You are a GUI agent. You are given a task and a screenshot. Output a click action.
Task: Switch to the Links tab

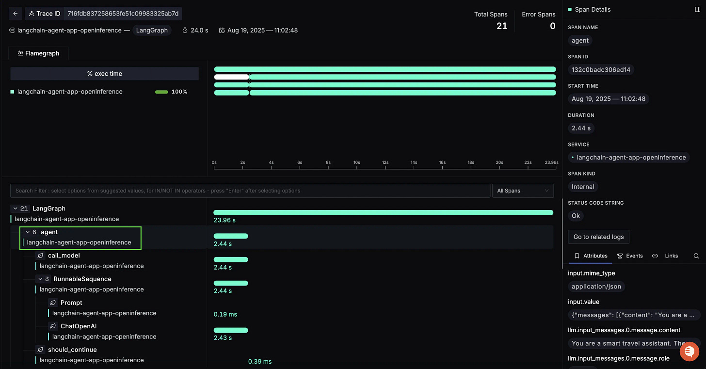click(665, 256)
